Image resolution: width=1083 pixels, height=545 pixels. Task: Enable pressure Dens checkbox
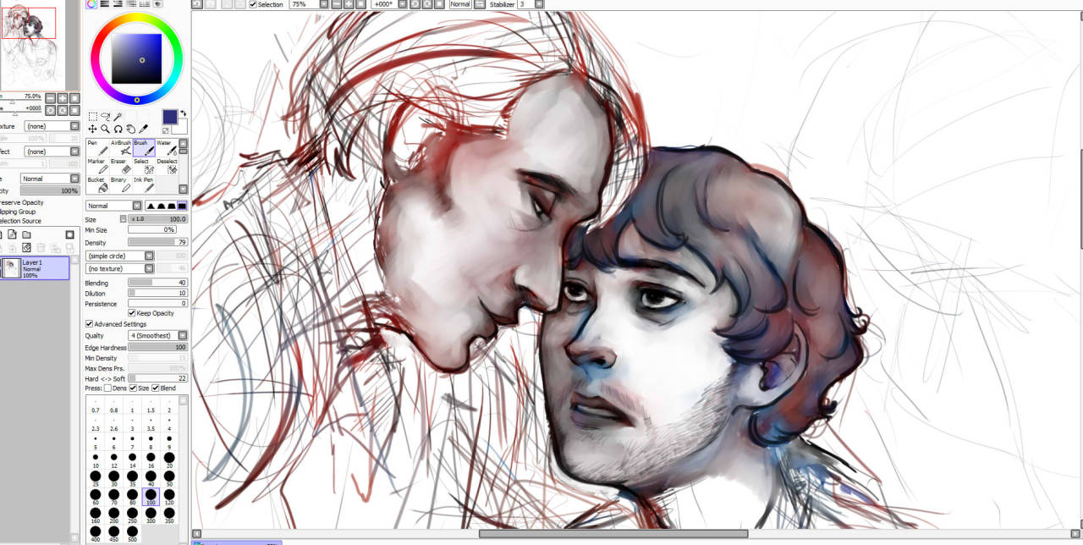tap(108, 388)
